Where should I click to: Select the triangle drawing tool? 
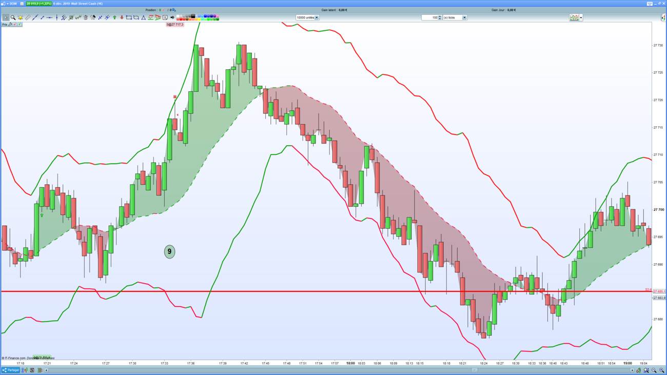tap(143, 17)
